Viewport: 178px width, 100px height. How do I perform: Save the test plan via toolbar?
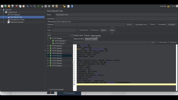click(x=13, y=6)
